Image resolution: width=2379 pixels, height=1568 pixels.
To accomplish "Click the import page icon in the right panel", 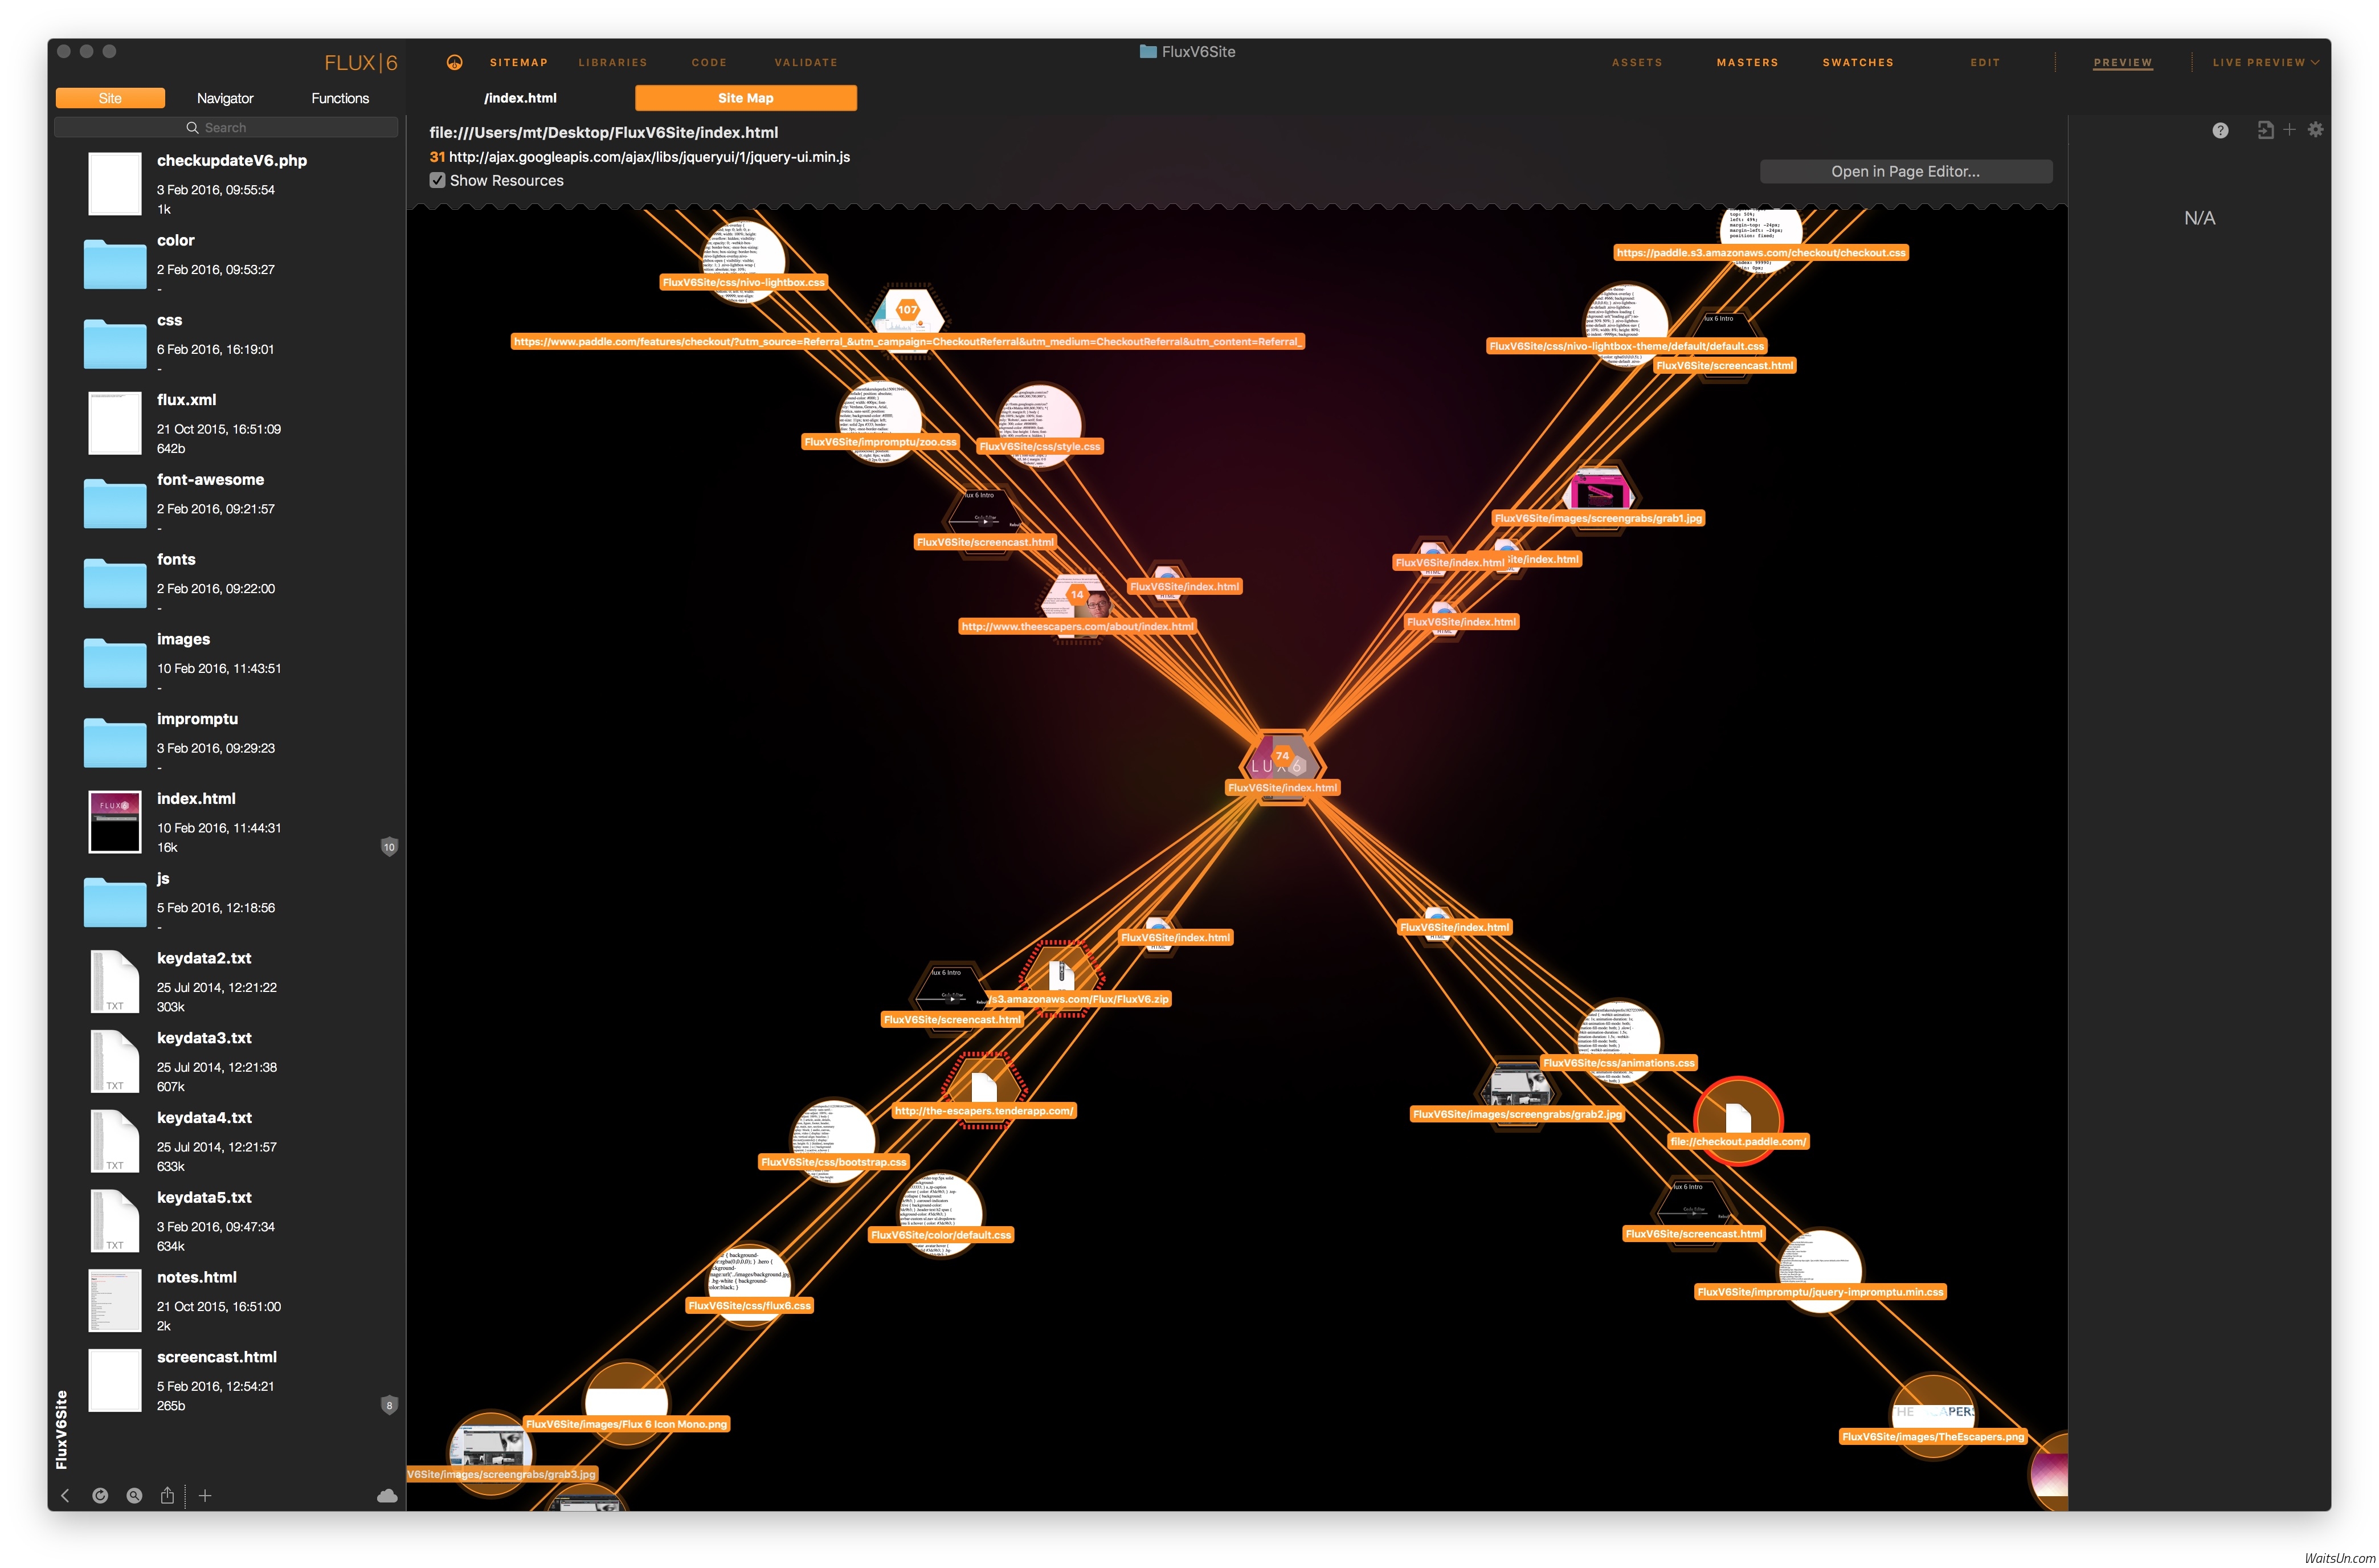I will [x=2265, y=130].
